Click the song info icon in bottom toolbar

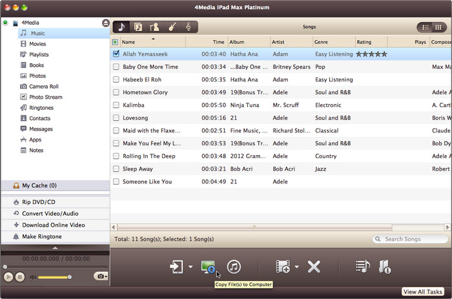384,266
